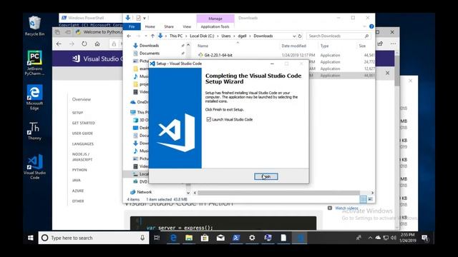The image size is (458, 257).
Task: Refresh the Downloads folder in Explorer
Action: coord(300,36)
